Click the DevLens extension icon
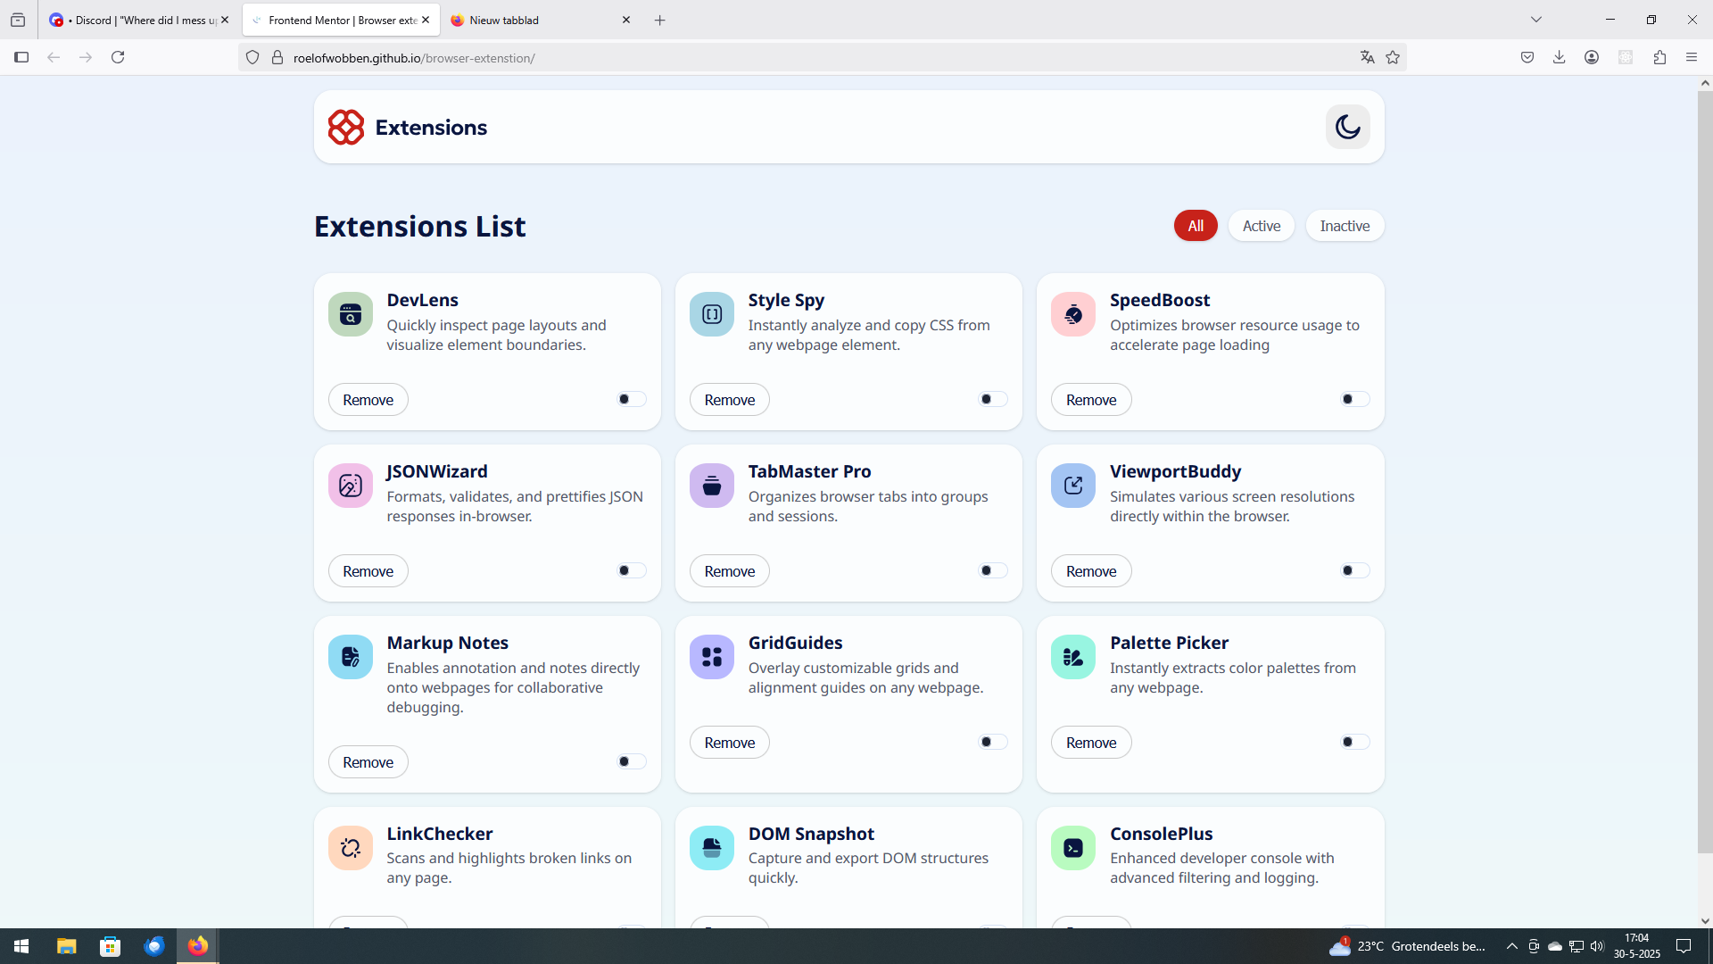The image size is (1713, 964). pos(350,314)
